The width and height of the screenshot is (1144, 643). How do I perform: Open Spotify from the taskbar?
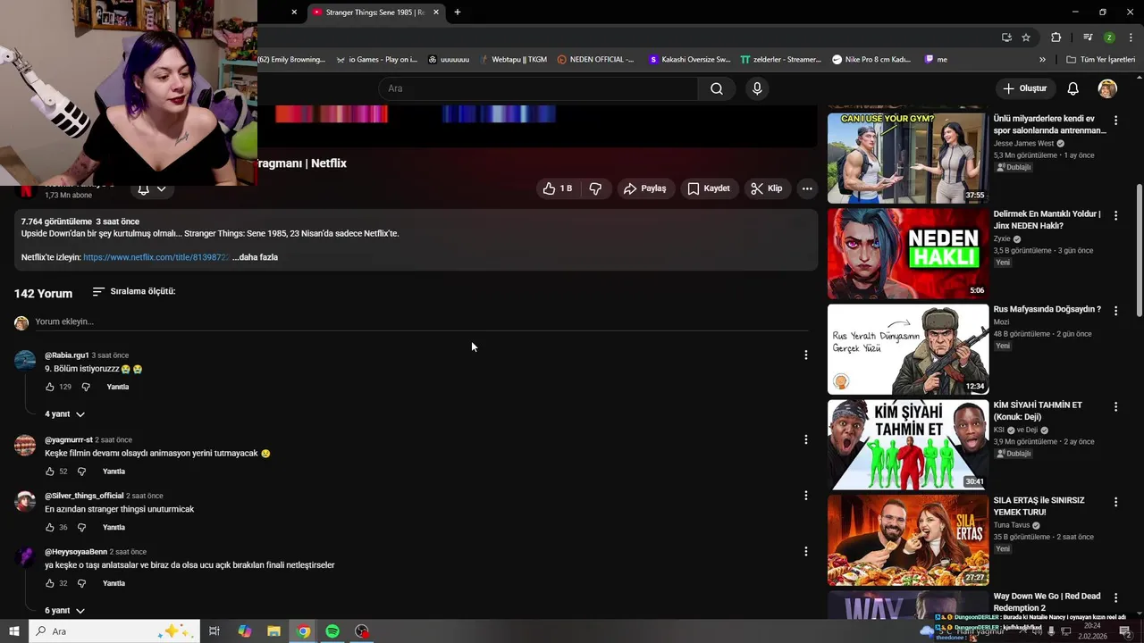(x=332, y=631)
